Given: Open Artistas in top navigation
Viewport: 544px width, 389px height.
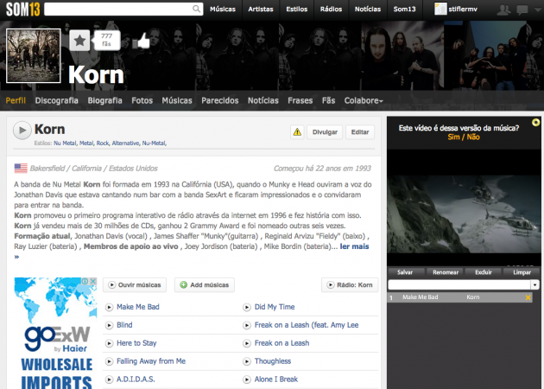Looking at the screenshot, I should click(x=261, y=10).
